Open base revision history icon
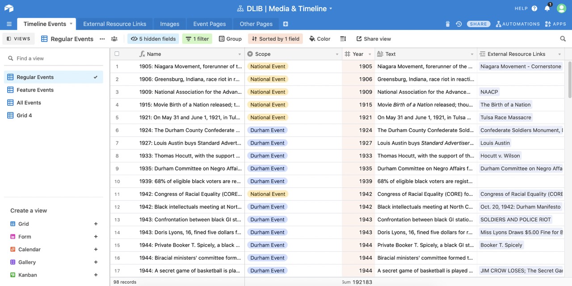 458,24
